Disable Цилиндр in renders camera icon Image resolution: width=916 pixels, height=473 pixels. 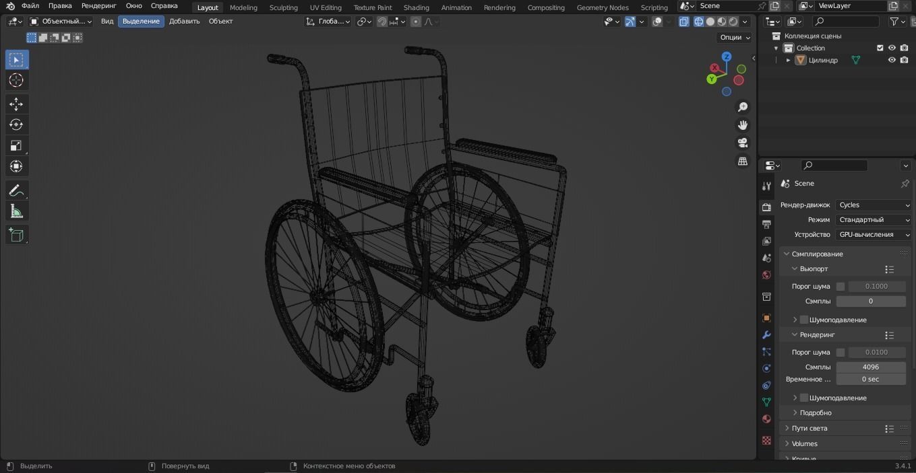point(904,61)
